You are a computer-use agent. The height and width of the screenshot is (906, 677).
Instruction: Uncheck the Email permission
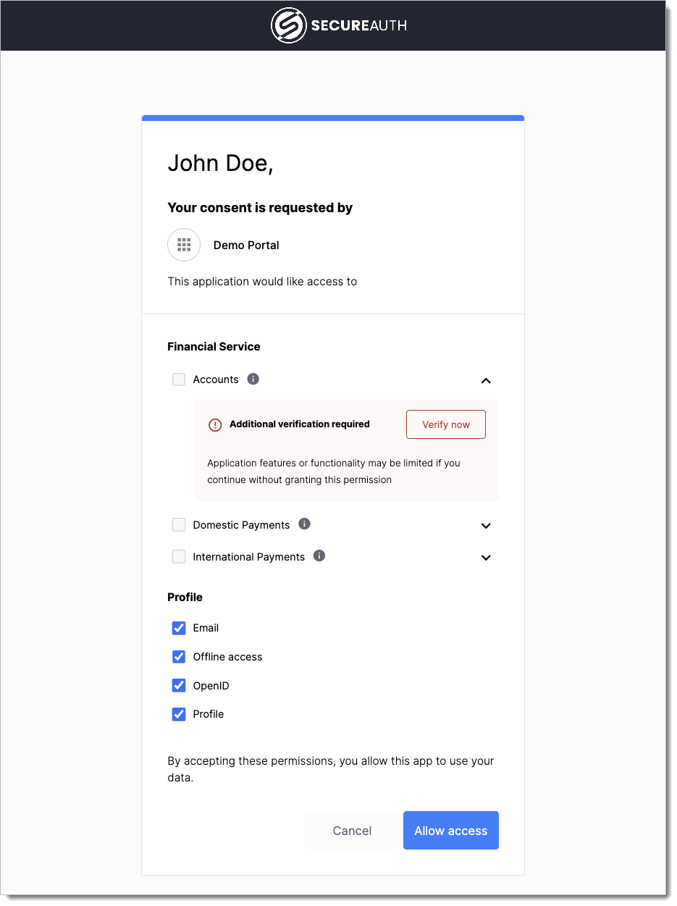(178, 628)
